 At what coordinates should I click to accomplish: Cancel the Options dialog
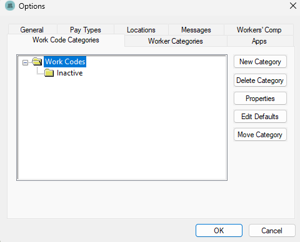(272, 230)
